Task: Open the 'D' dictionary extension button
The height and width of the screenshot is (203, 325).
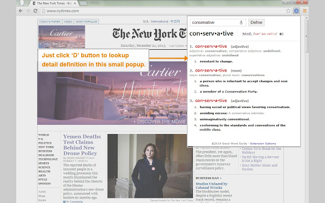Action: tap(297, 11)
